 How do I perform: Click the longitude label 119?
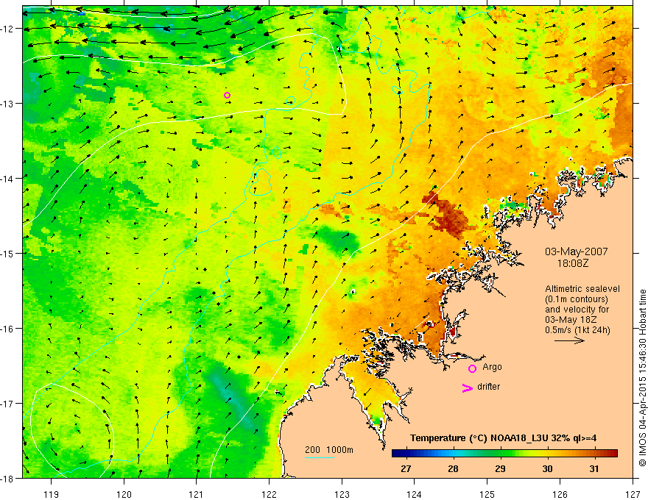click(51, 494)
